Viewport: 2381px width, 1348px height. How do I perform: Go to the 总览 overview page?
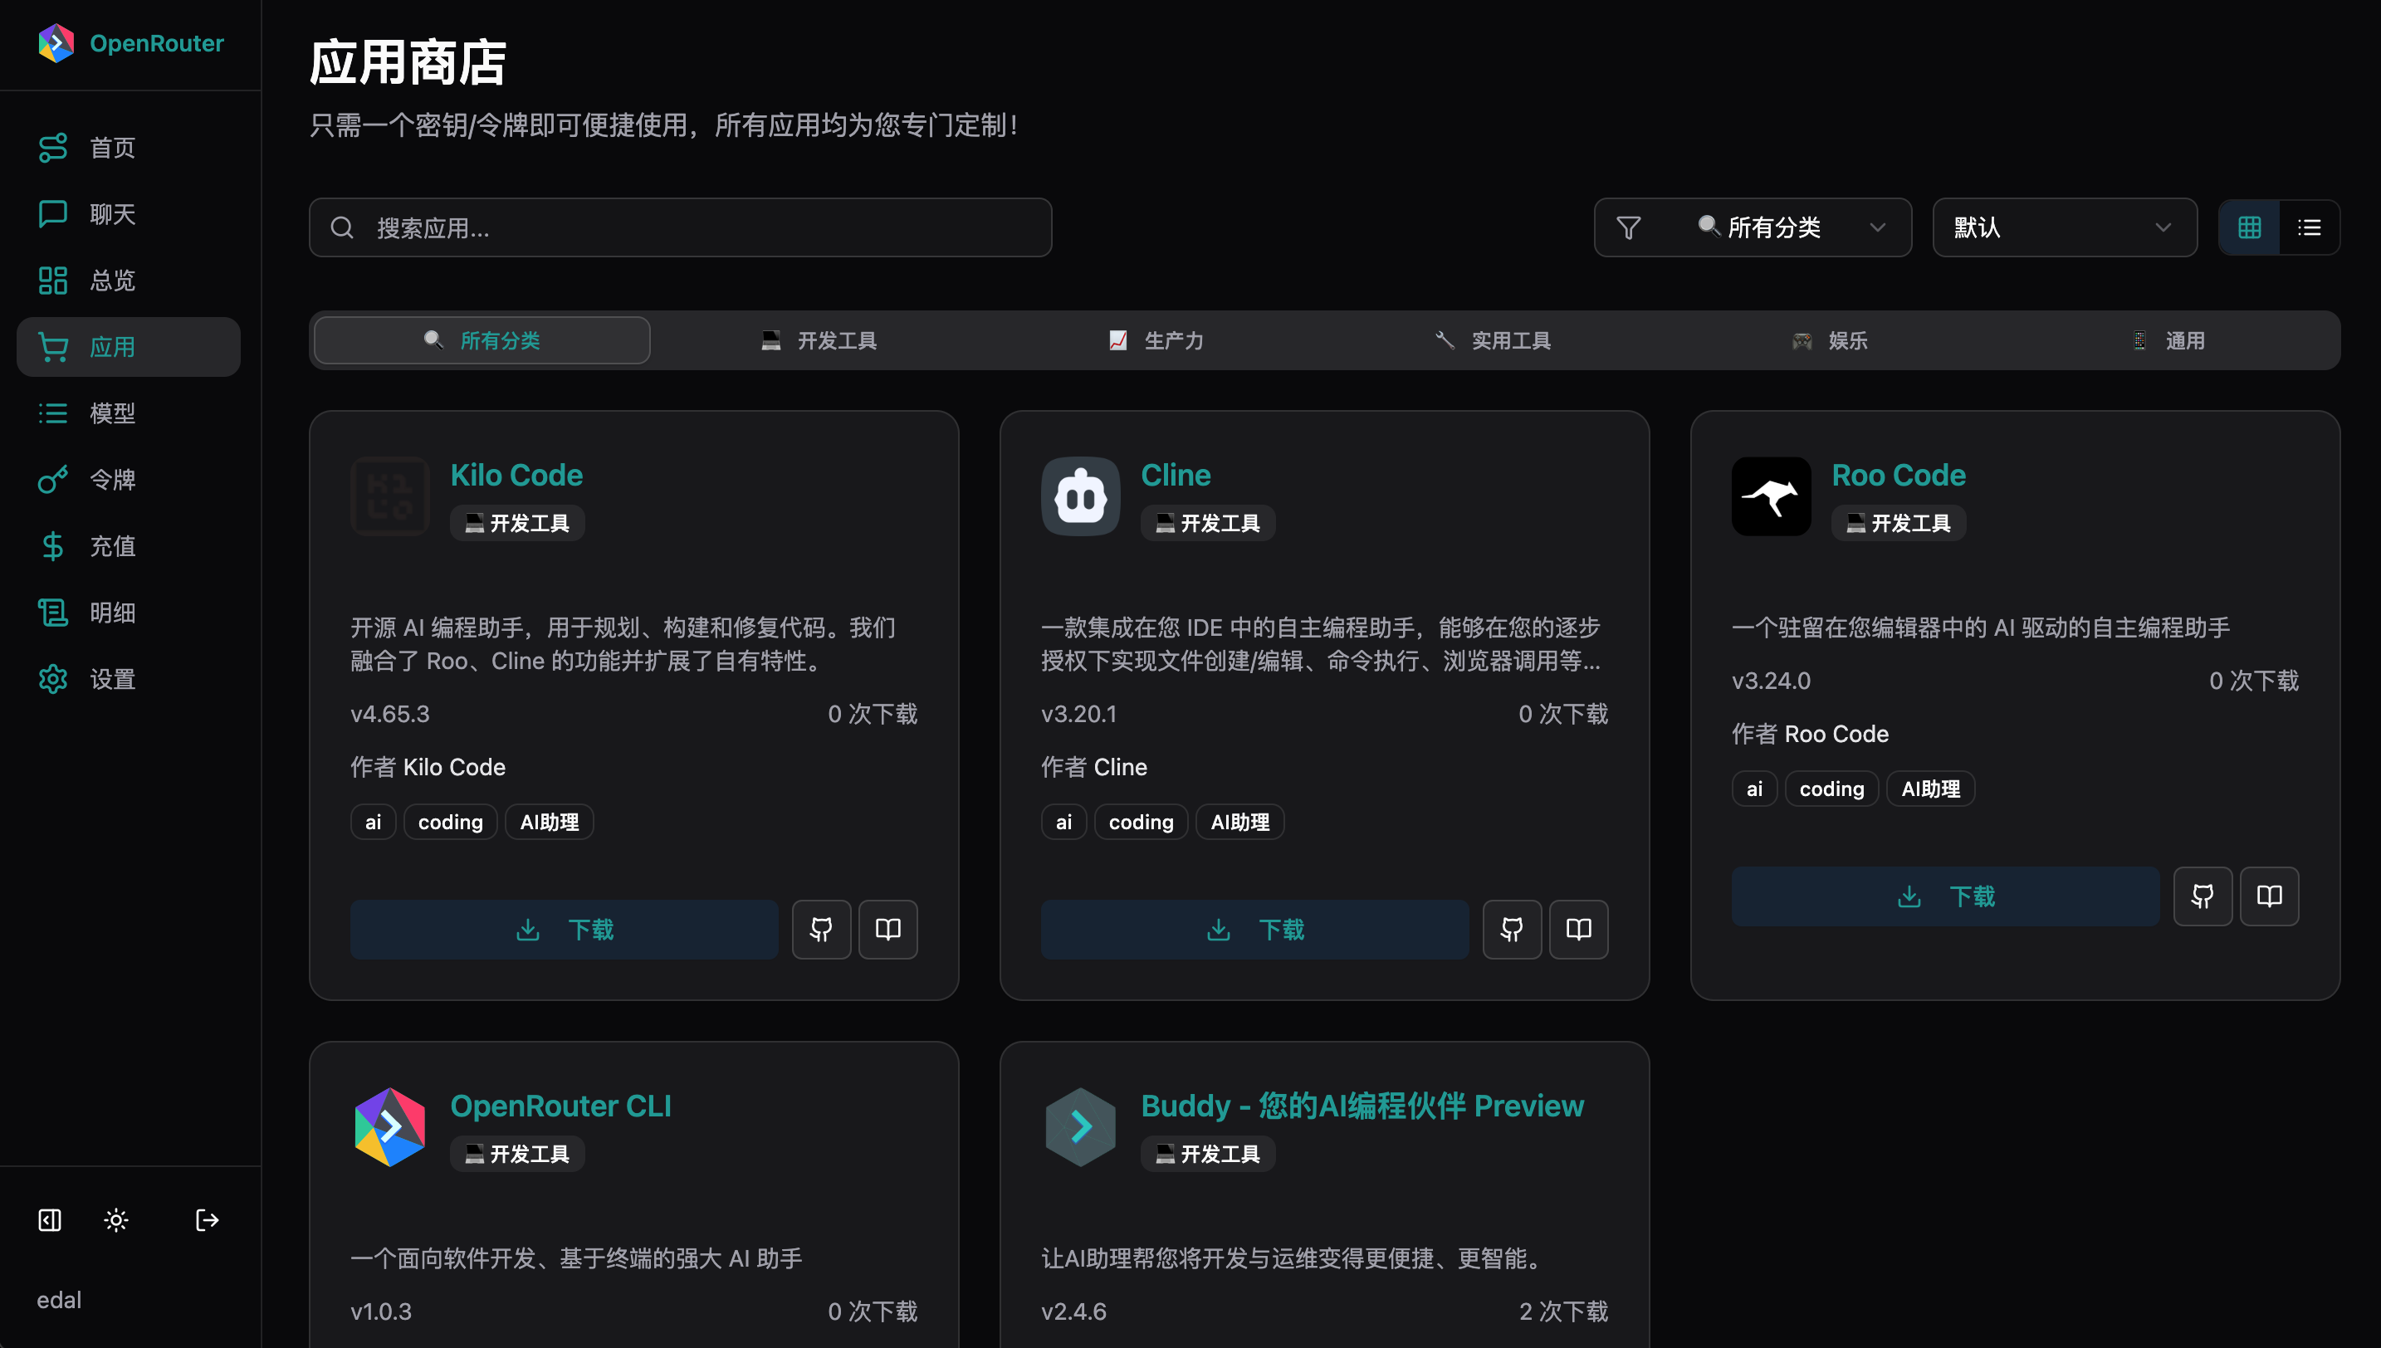pos(129,281)
